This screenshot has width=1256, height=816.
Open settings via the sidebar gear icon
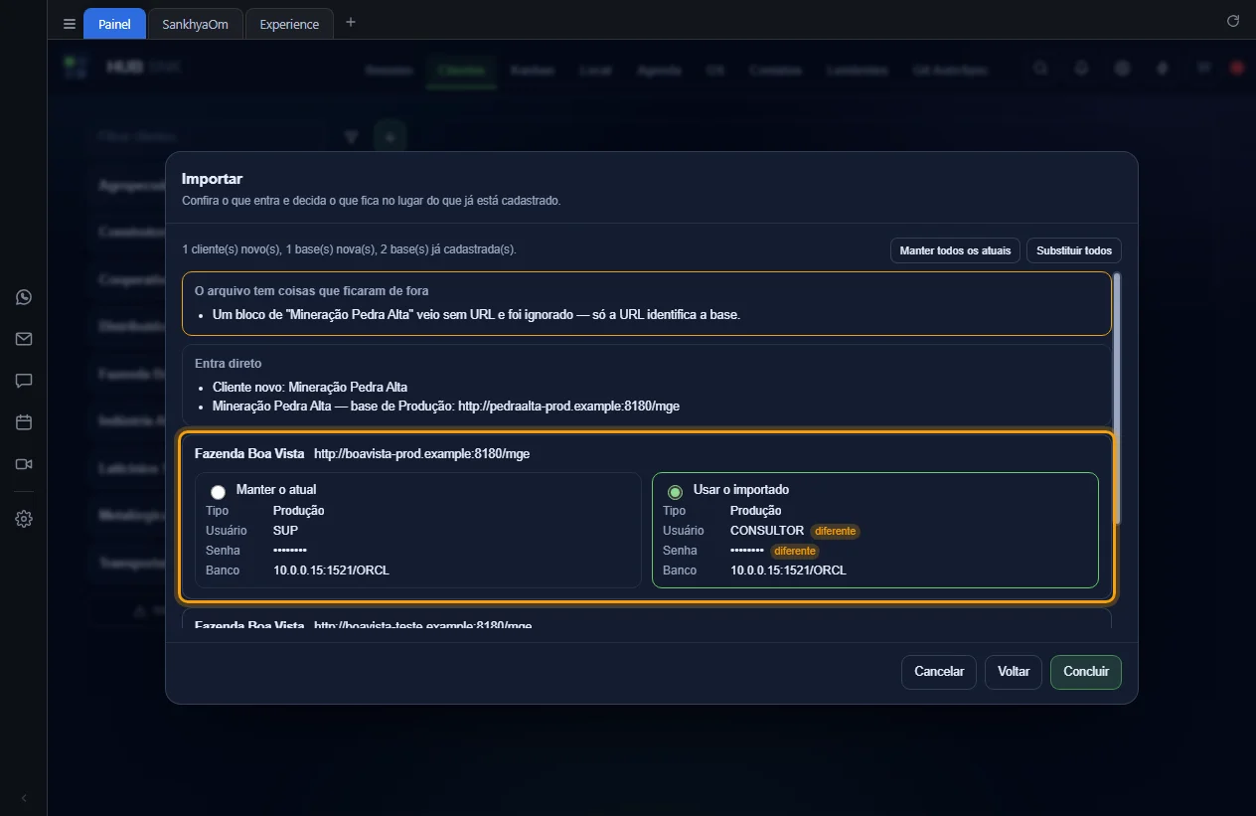pyautogui.click(x=24, y=519)
